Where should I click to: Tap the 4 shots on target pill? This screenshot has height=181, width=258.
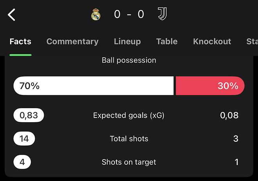pyautogui.click(x=22, y=162)
